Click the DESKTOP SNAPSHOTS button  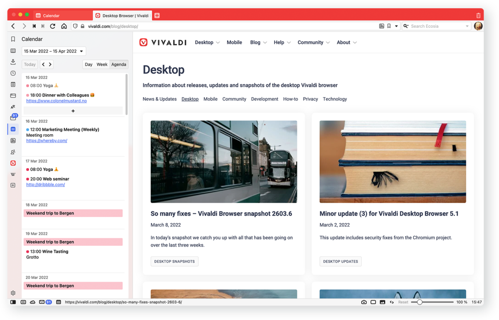coord(174,261)
